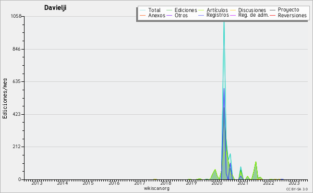The width and height of the screenshot is (313, 193).
Task: Click the 423 y-axis value
Action: (x=16, y=114)
